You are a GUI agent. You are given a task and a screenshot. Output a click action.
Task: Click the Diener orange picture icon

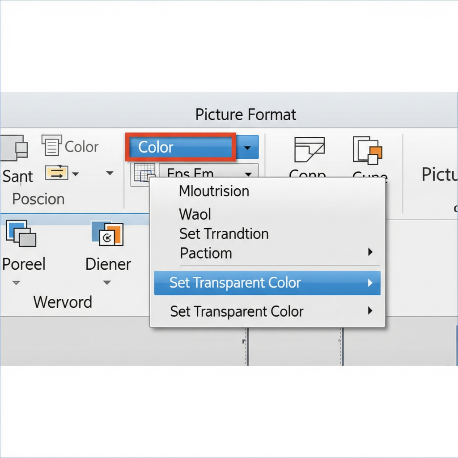pyautogui.click(x=107, y=233)
